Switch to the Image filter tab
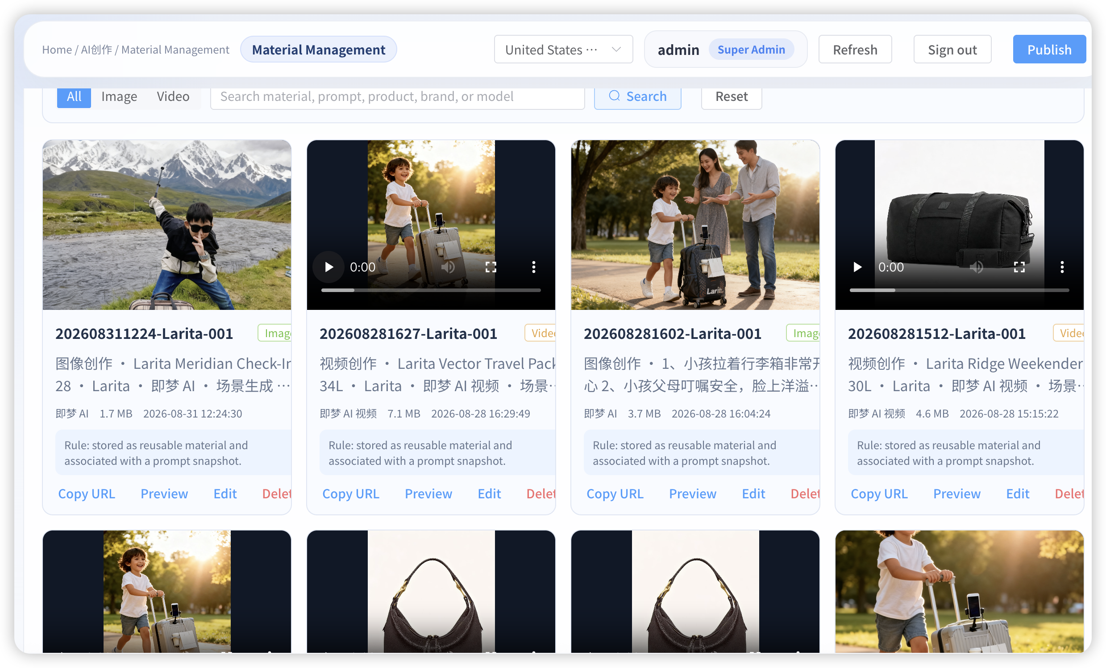The width and height of the screenshot is (1106, 668). 119,96
